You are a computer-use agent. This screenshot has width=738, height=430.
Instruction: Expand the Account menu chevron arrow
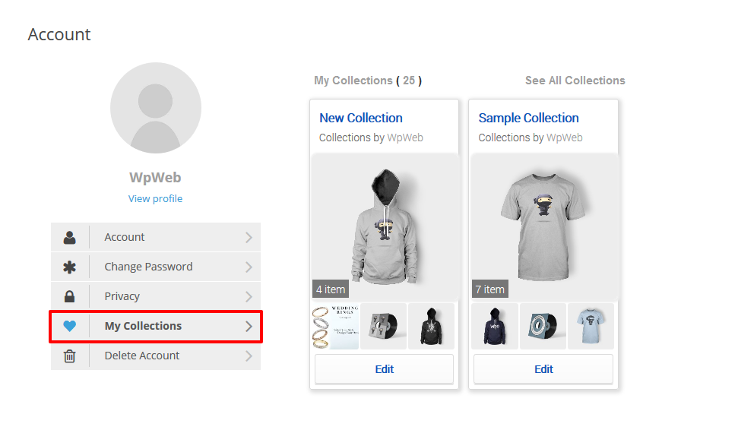point(249,237)
